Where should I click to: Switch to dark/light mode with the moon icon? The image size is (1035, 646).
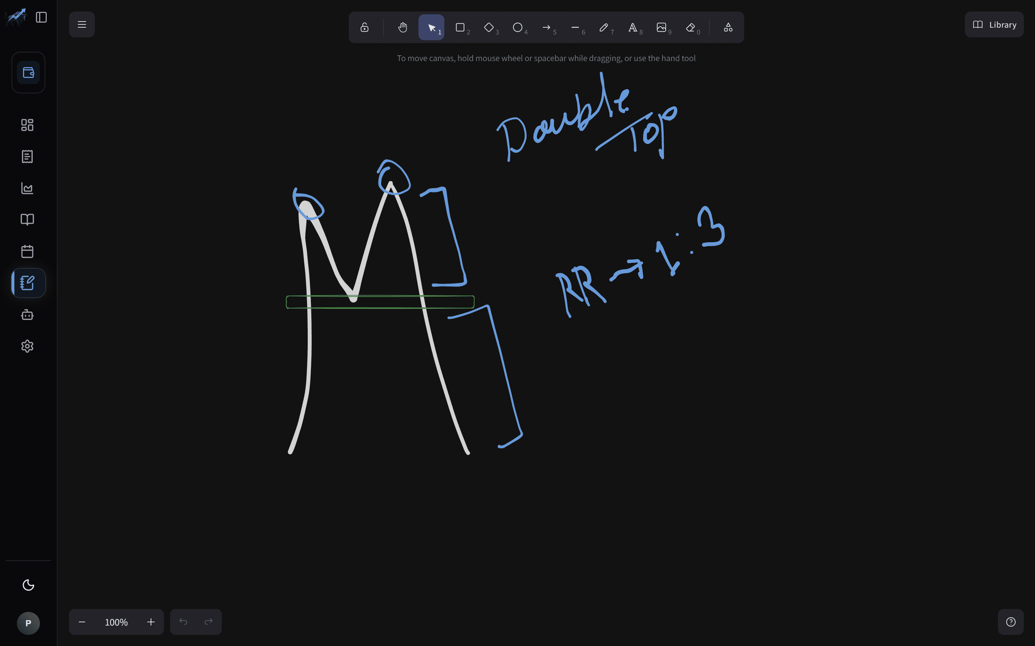28,585
